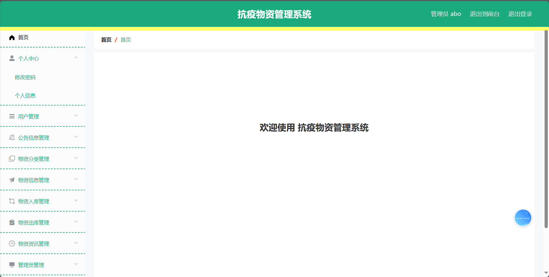Click the scrollbar down arrow at the bottom right

pyautogui.click(x=546, y=273)
